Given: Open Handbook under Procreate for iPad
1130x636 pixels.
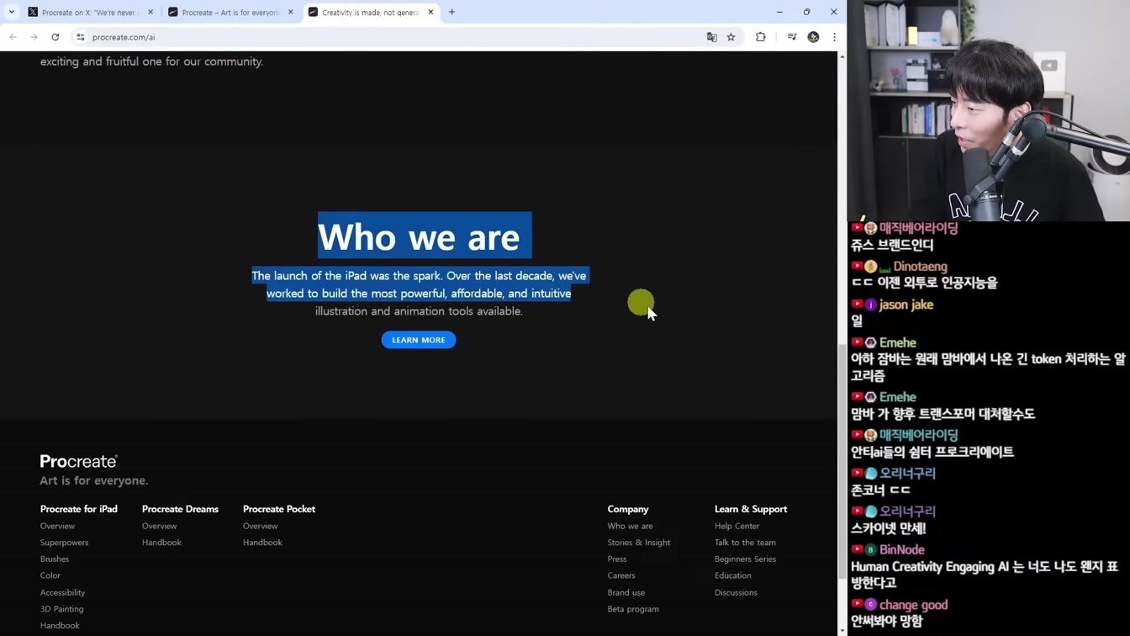Looking at the screenshot, I should pos(60,626).
